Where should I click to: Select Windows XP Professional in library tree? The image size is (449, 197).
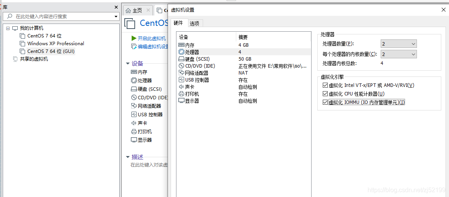(56, 44)
